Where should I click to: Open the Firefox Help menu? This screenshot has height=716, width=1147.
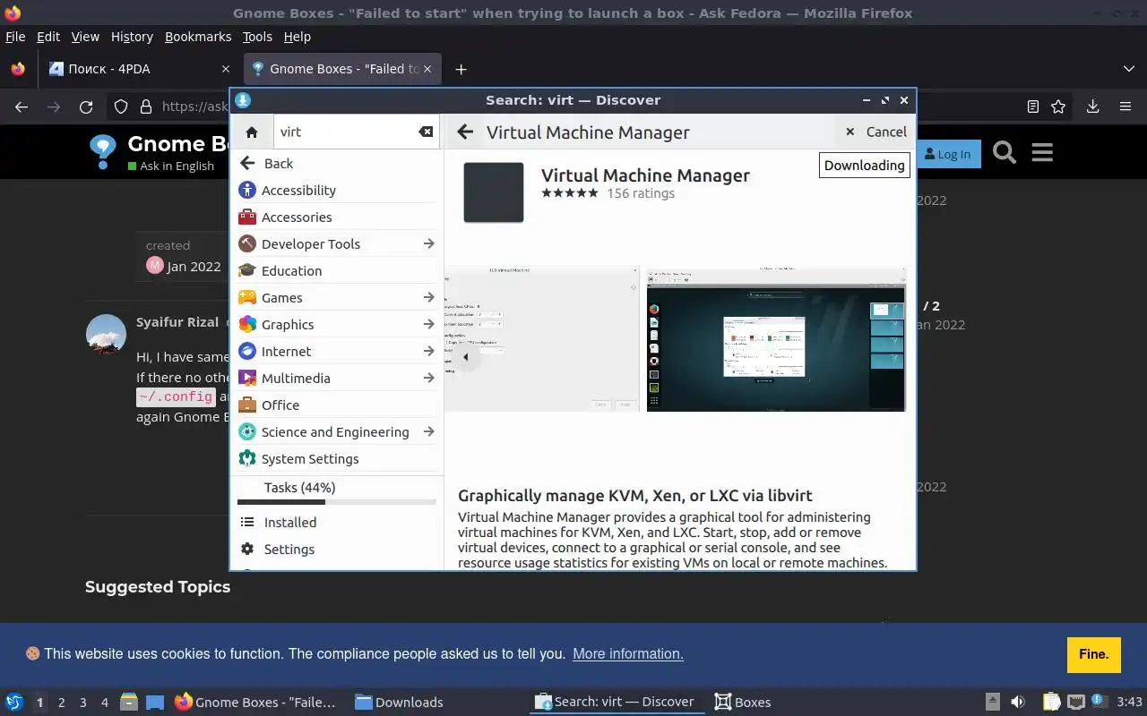pos(298,37)
